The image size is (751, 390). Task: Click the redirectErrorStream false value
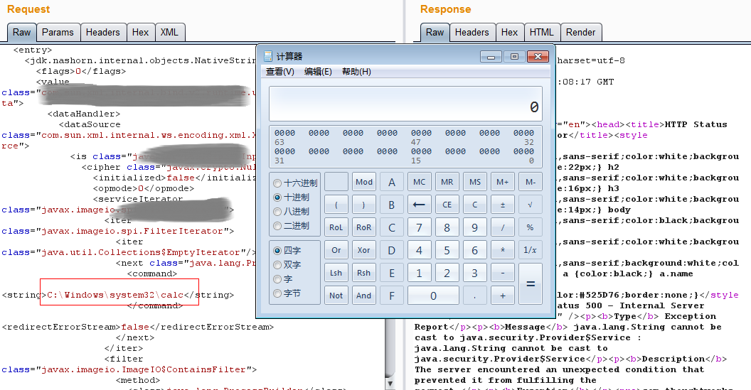[135, 327]
